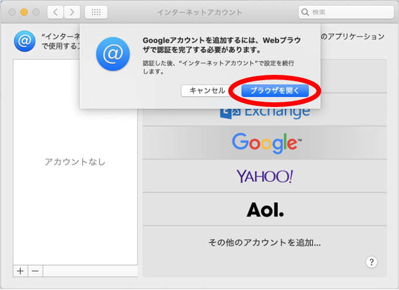Remove account with the minus button
The image size is (399, 290).
[x=35, y=271]
